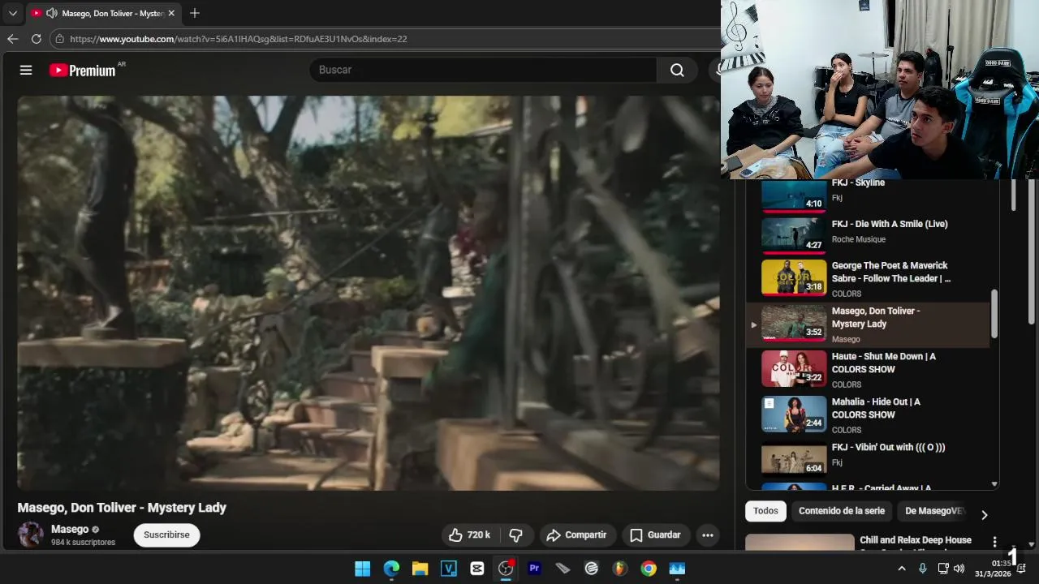1039x584 pixels.
Task: Open OBS Studio from taskbar
Action: 506,569
